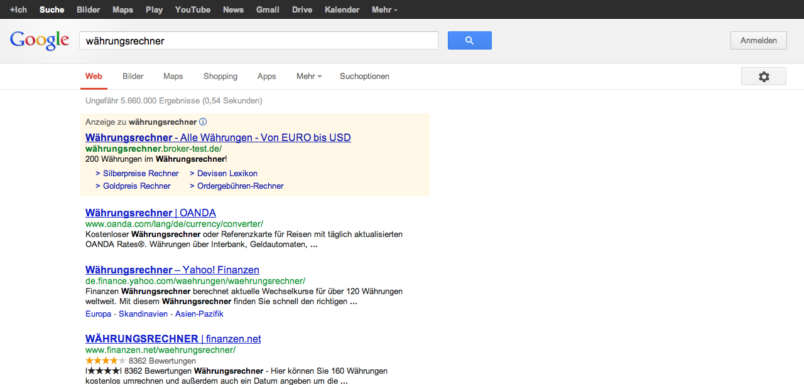
Task: Open the Devisen Lexikon sitelink
Action: pyautogui.click(x=227, y=174)
